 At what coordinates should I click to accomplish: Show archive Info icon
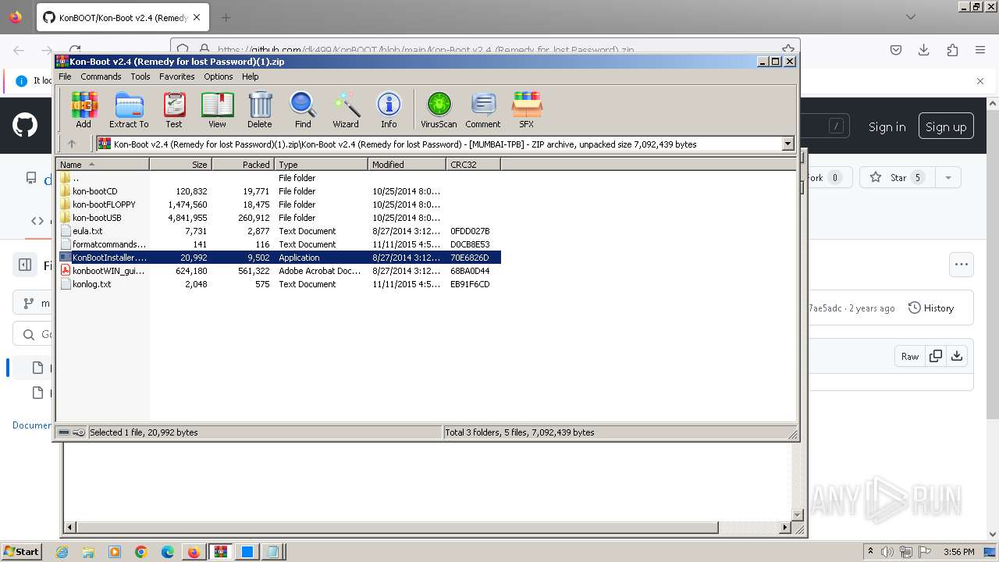[389, 109]
